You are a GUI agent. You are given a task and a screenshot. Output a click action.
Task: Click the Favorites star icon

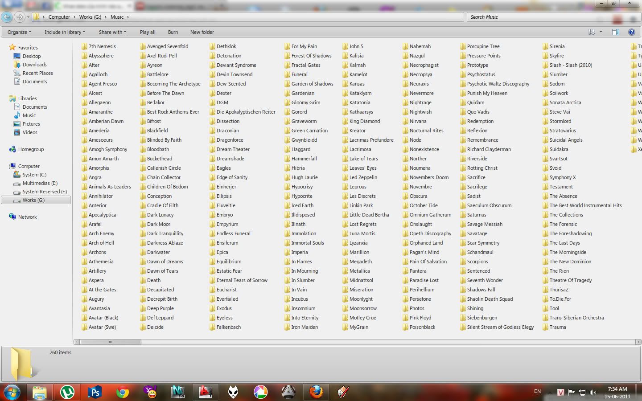click(12, 47)
